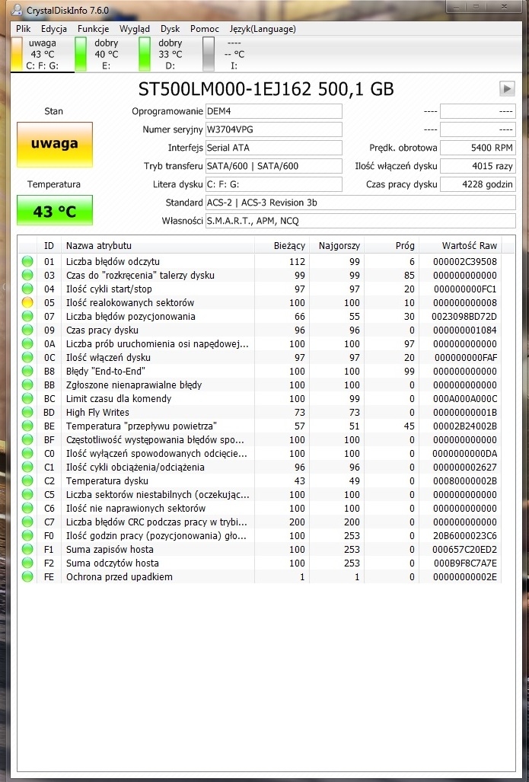
Task: Click status icon for "rozkręcenia" talerzy row
Action: coord(27,275)
